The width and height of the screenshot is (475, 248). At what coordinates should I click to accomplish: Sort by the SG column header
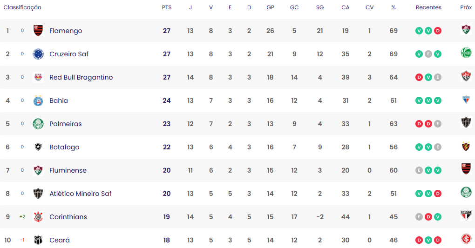[x=320, y=7]
